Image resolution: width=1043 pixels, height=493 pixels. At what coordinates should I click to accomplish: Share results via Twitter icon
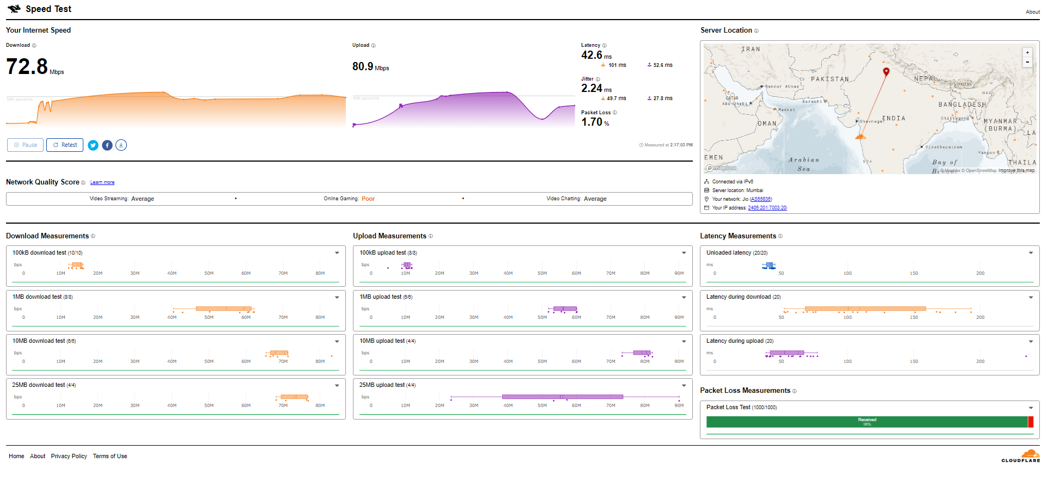click(93, 145)
